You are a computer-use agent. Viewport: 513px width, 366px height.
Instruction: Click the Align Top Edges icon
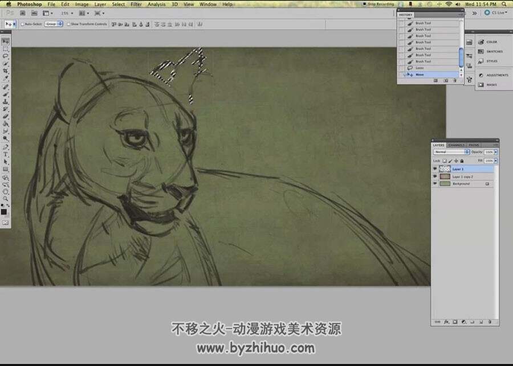[x=114, y=24]
